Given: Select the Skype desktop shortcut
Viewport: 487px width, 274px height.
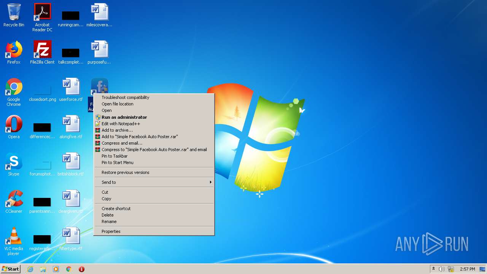Looking at the screenshot, I should [14, 164].
